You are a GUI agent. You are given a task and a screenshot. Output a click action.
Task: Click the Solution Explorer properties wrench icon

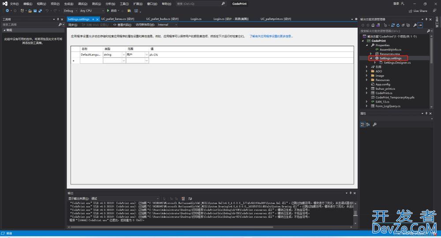coord(415,25)
